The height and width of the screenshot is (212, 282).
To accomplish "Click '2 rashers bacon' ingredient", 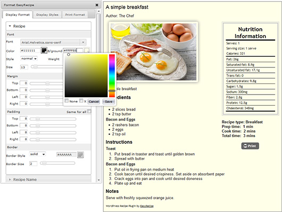I will pyautogui.click(x=126, y=125).
